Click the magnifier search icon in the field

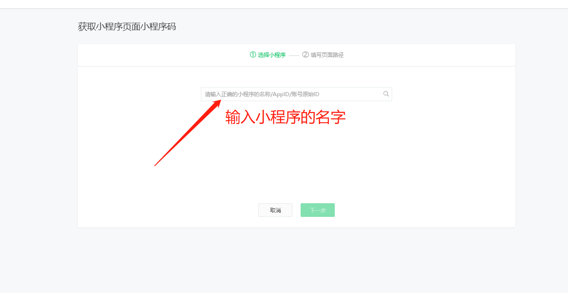point(386,94)
